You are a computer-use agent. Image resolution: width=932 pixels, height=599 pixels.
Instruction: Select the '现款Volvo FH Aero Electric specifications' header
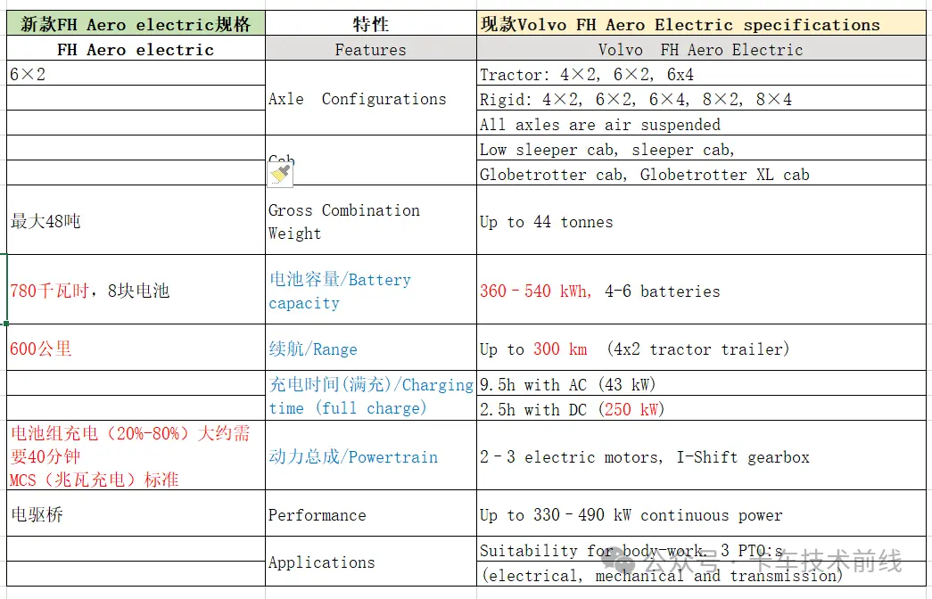click(701, 24)
